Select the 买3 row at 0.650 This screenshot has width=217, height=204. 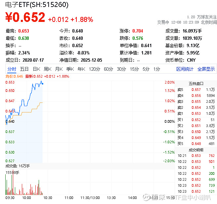(x=196, y=132)
